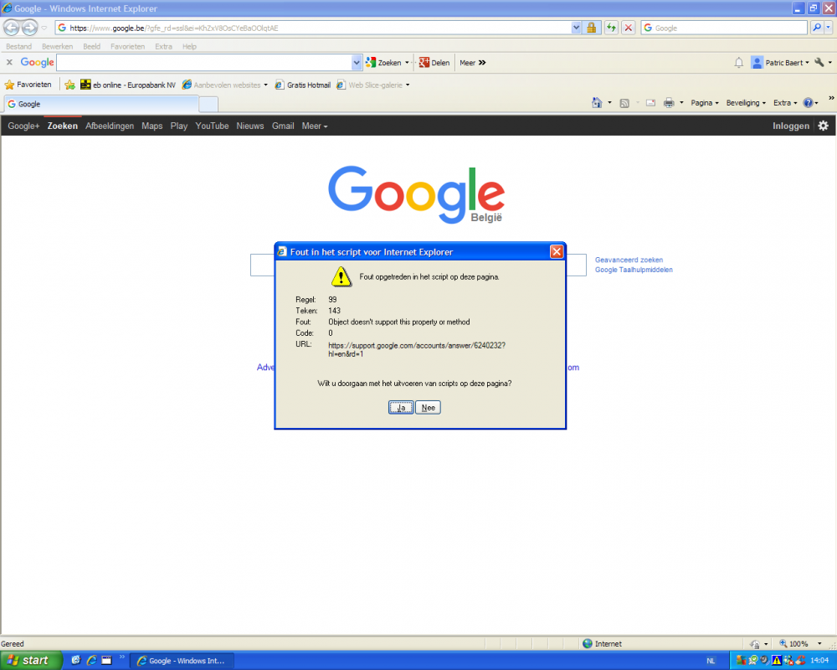Open the Beveiliging command bar menu
837x670 pixels.
746,102
